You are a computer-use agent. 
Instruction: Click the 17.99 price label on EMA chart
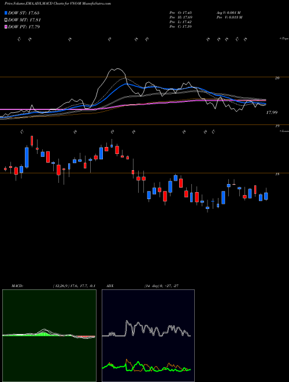272,112
